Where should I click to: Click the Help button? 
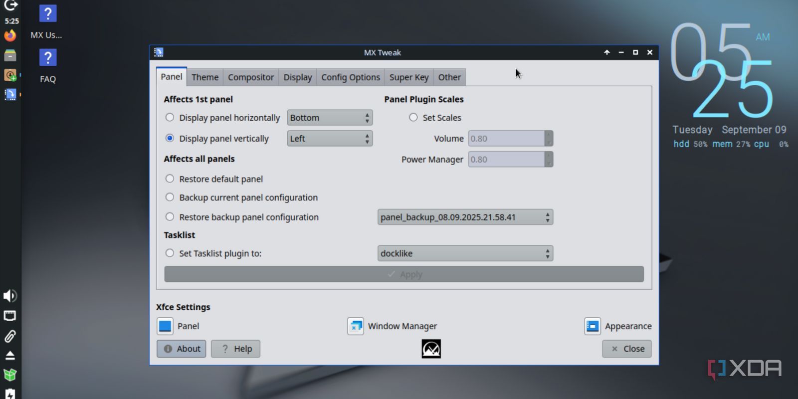tap(235, 349)
